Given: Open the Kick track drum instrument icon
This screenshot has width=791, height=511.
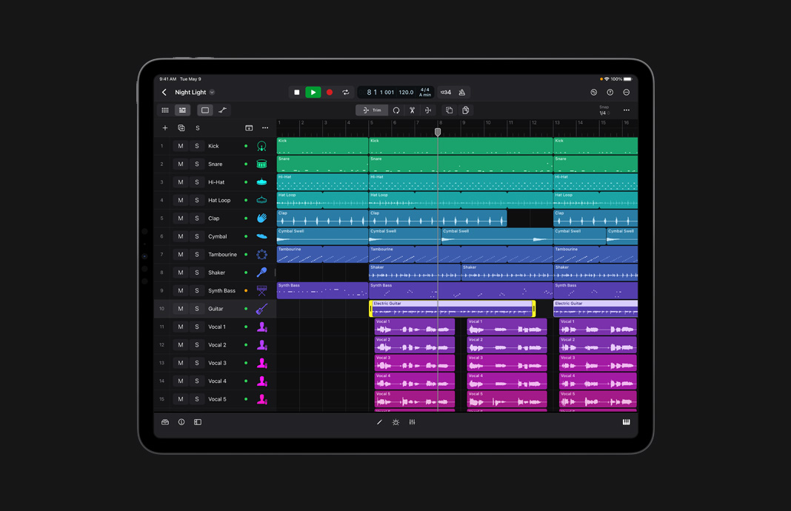Looking at the screenshot, I should click(261, 147).
